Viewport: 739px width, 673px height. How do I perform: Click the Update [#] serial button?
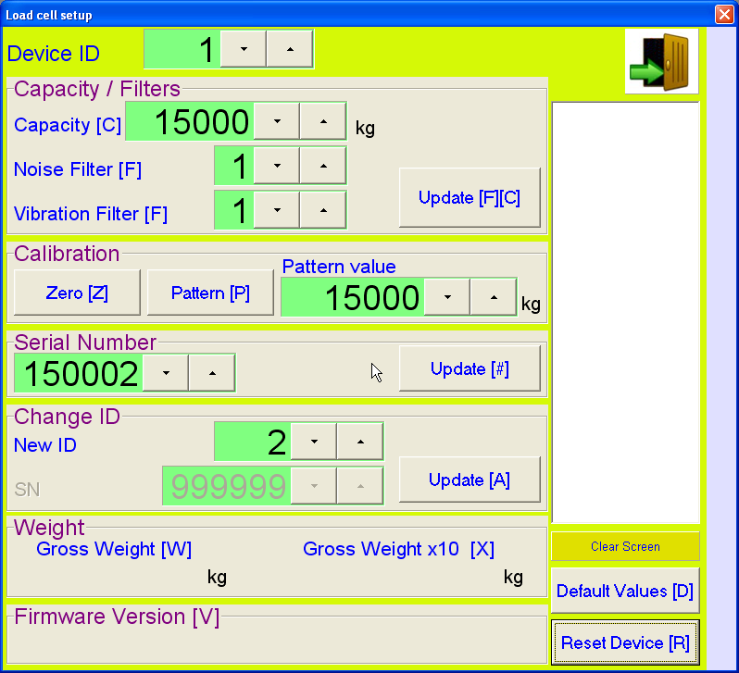coord(470,368)
